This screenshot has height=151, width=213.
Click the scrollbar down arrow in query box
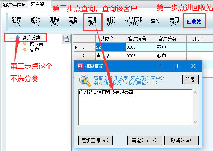coord(195,122)
